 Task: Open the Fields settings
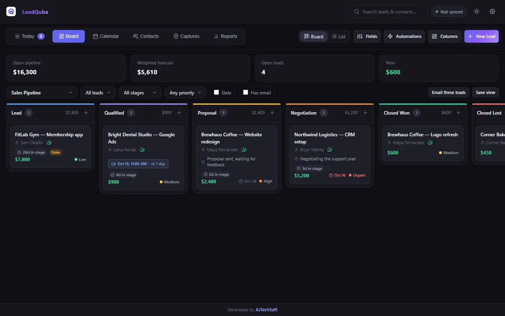point(367,36)
